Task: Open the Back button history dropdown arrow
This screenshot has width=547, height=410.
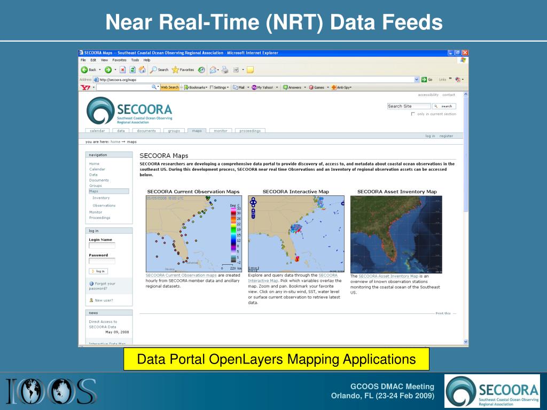Action: click(x=100, y=70)
